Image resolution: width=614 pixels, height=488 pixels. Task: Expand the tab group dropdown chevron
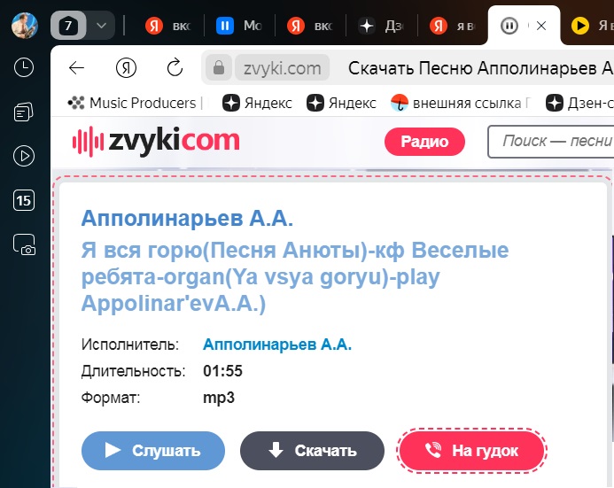pos(101,26)
